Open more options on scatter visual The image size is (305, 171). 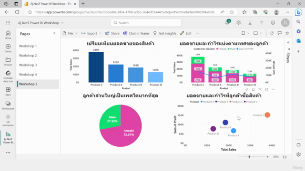[x=273, y=89]
